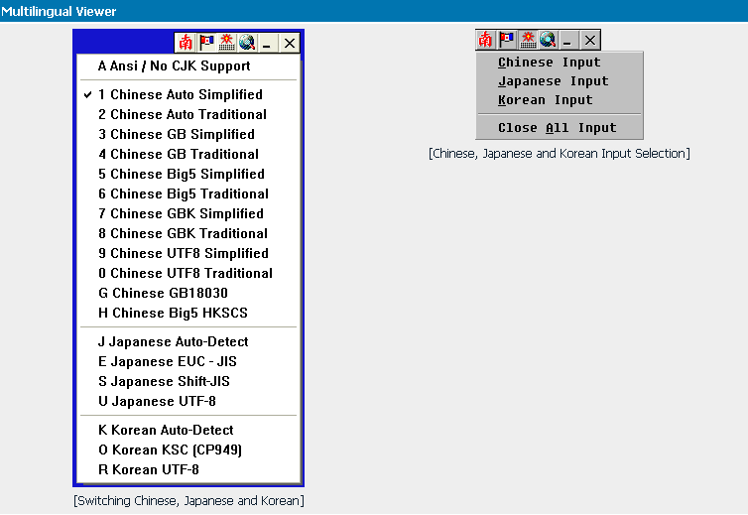The height and width of the screenshot is (515, 748).
Task: Pick Chinese GB Traditional entry
Action: 188,154
